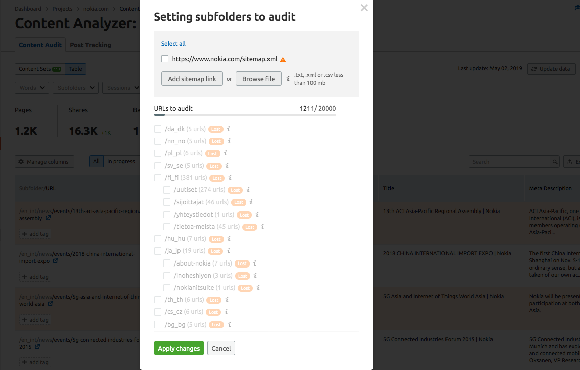Toggle the /ja_jp subfolder checkbox
The height and width of the screenshot is (370, 580).
point(158,251)
